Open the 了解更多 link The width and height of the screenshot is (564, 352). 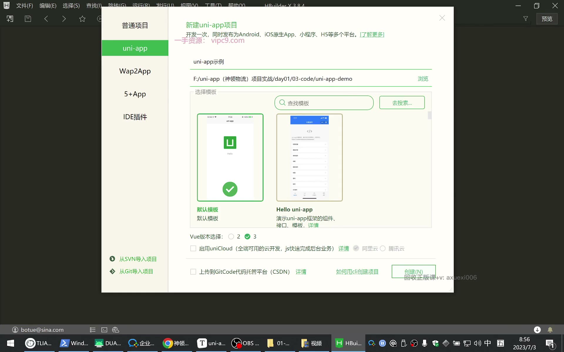[372, 35]
